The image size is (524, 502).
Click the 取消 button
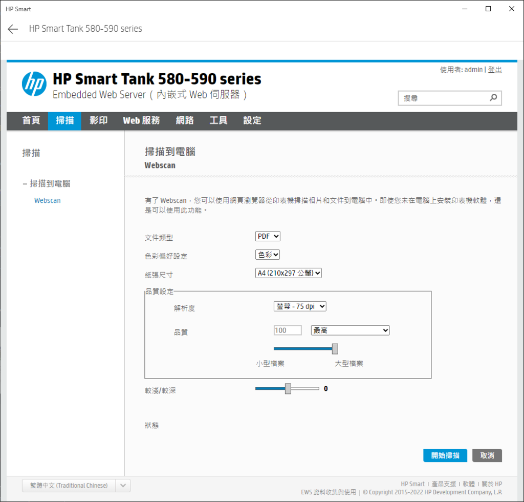pyautogui.click(x=487, y=455)
